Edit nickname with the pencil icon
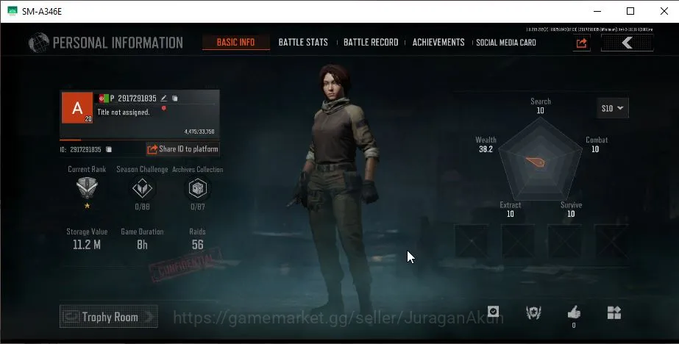 point(164,98)
